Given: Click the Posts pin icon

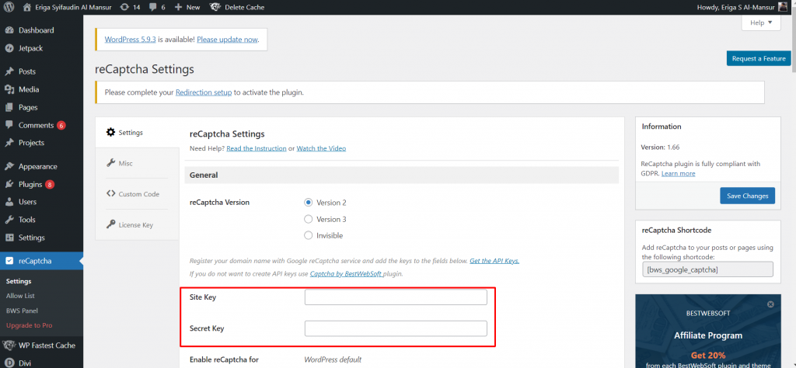Looking at the screenshot, I should coord(9,71).
